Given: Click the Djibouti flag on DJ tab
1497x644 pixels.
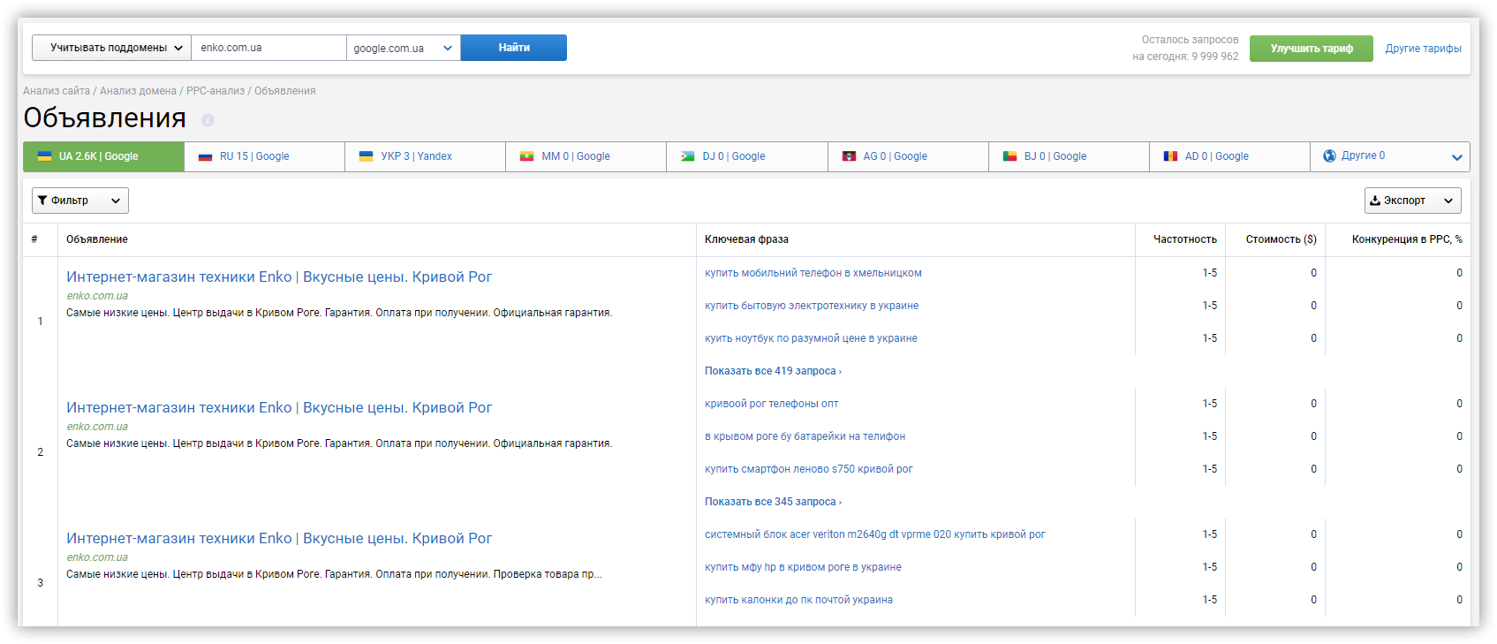Looking at the screenshot, I should [687, 156].
